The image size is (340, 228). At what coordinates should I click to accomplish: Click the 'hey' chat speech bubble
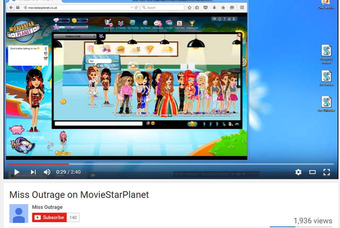(100, 61)
